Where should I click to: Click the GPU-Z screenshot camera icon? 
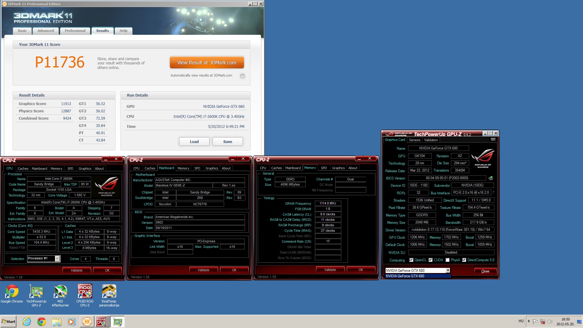[x=493, y=139]
